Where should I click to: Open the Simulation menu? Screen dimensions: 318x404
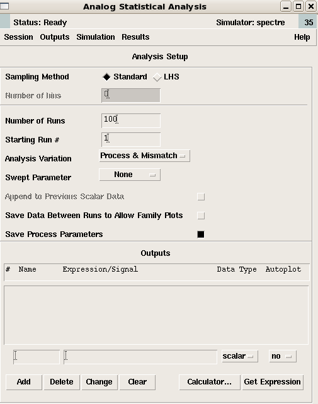tap(96, 37)
